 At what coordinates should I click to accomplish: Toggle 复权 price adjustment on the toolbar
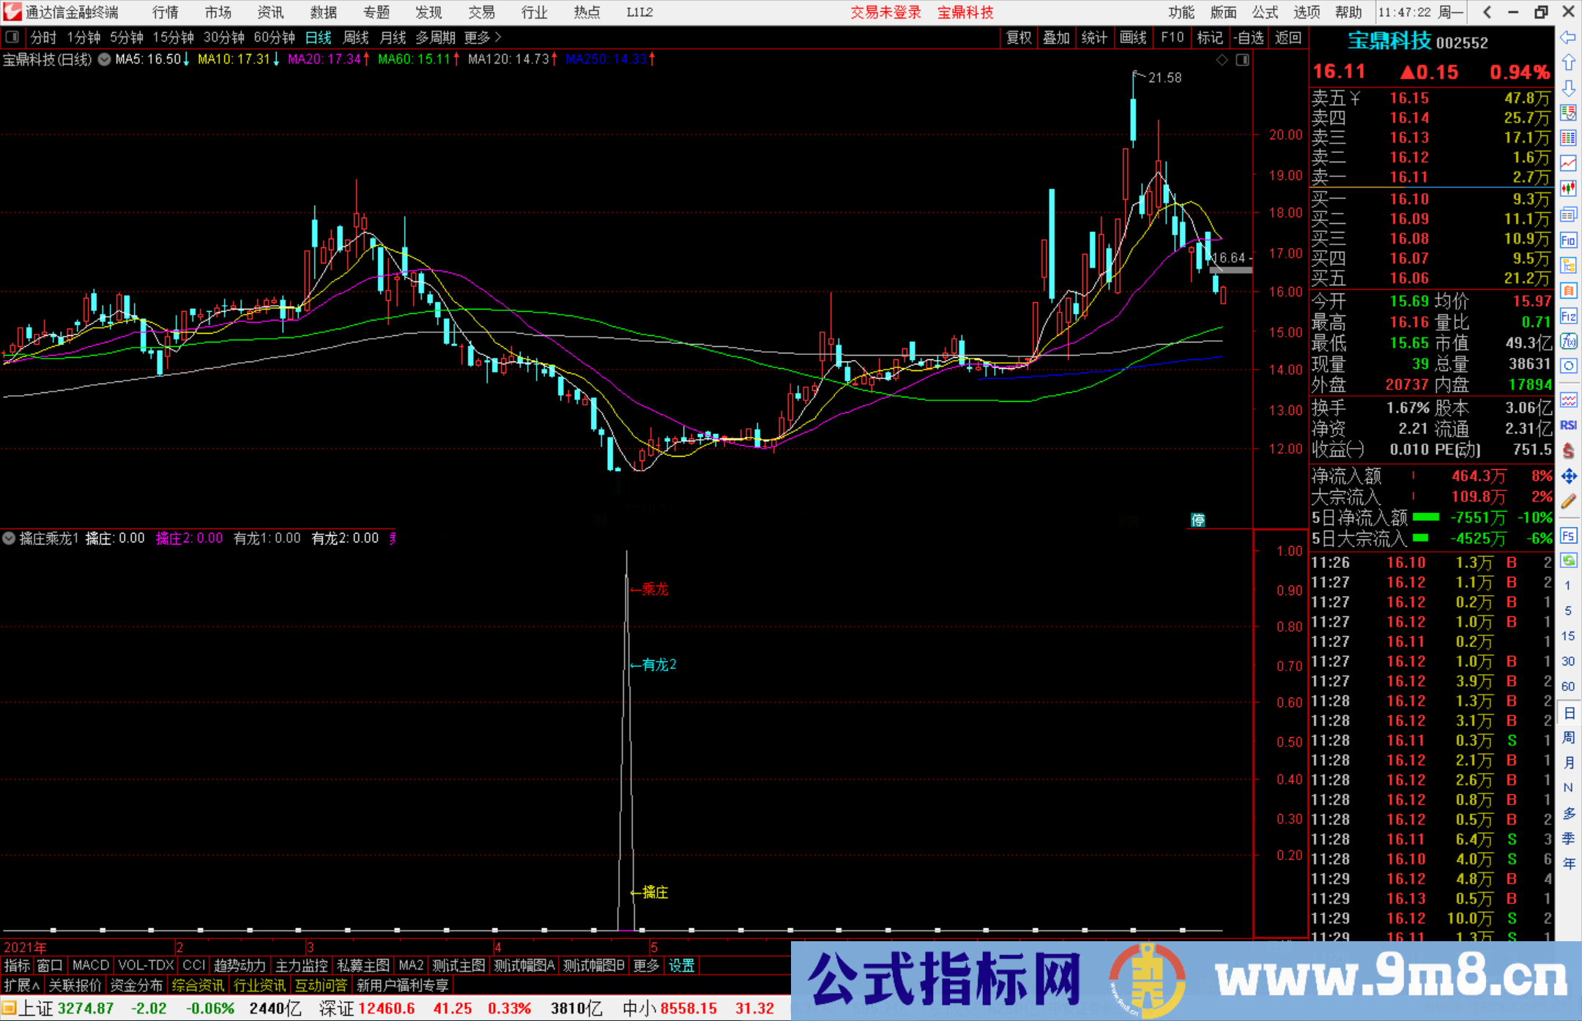pyautogui.click(x=1018, y=37)
